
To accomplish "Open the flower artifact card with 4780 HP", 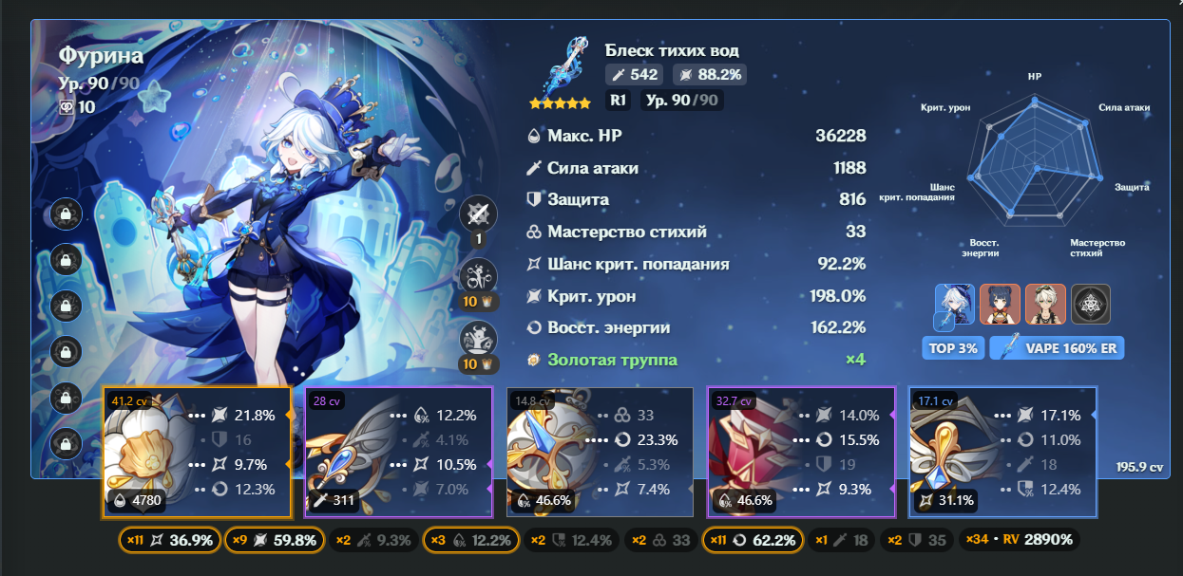I will 197,453.
